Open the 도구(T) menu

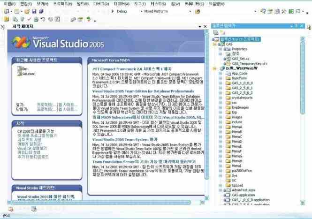[x=140, y=4]
